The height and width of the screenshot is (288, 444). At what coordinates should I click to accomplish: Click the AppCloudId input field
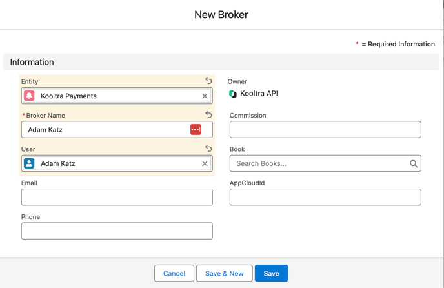pyautogui.click(x=325, y=197)
